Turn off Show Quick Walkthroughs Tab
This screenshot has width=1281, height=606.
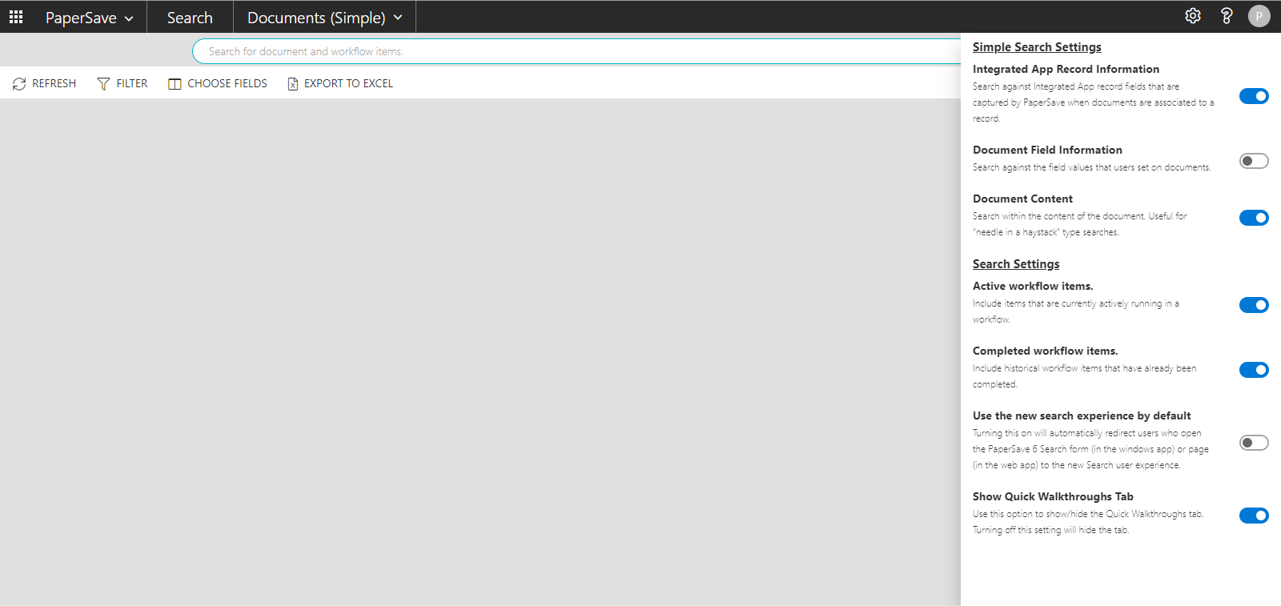[x=1254, y=516]
